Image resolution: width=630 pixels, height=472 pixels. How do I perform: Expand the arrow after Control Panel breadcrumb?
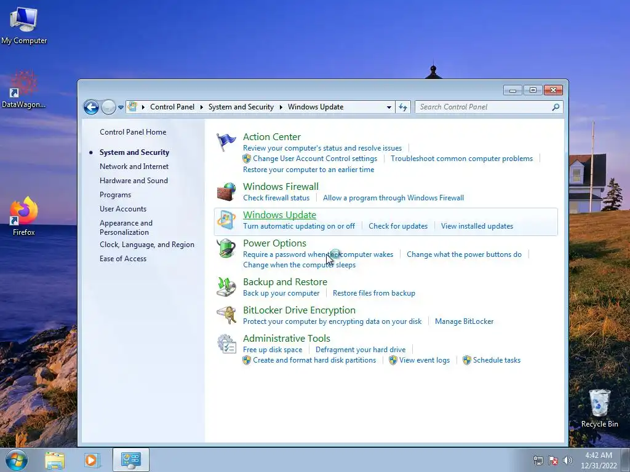point(202,107)
